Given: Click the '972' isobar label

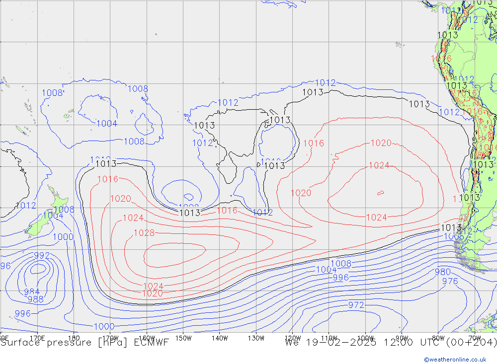Looking at the screenshot, I should coord(356,305).
